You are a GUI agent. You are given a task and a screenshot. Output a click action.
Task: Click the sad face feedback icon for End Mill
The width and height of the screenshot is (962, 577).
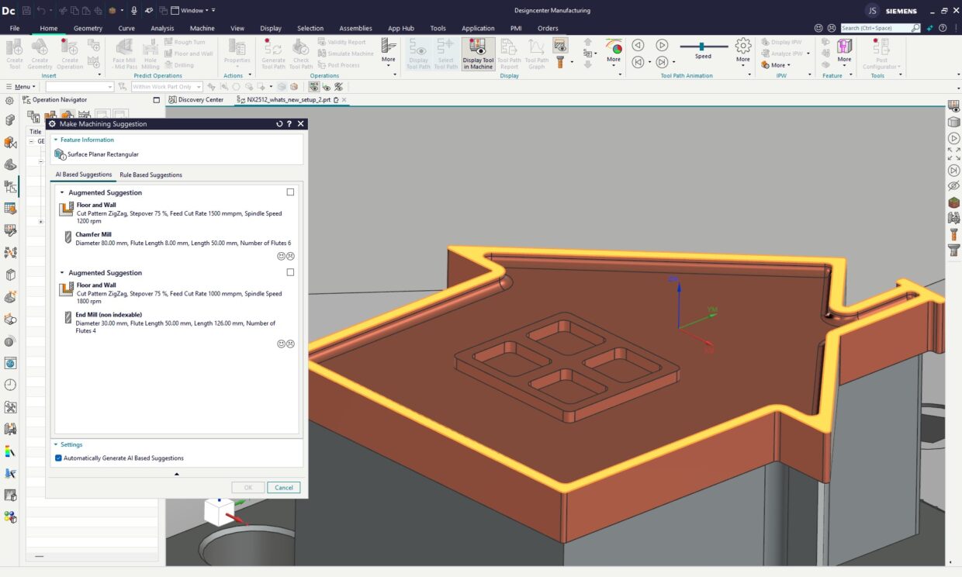290,344
